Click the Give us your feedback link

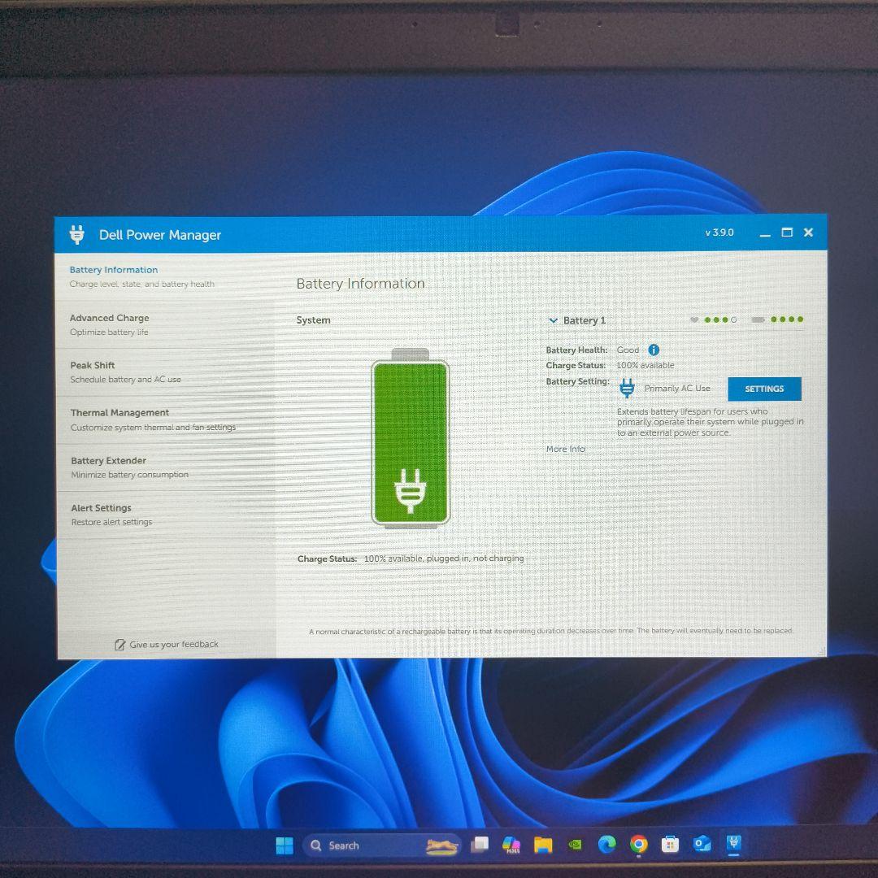173,644
